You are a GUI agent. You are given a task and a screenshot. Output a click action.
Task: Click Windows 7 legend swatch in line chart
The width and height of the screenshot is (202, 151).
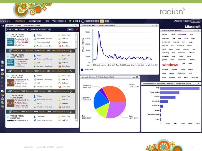coord(82,70)
